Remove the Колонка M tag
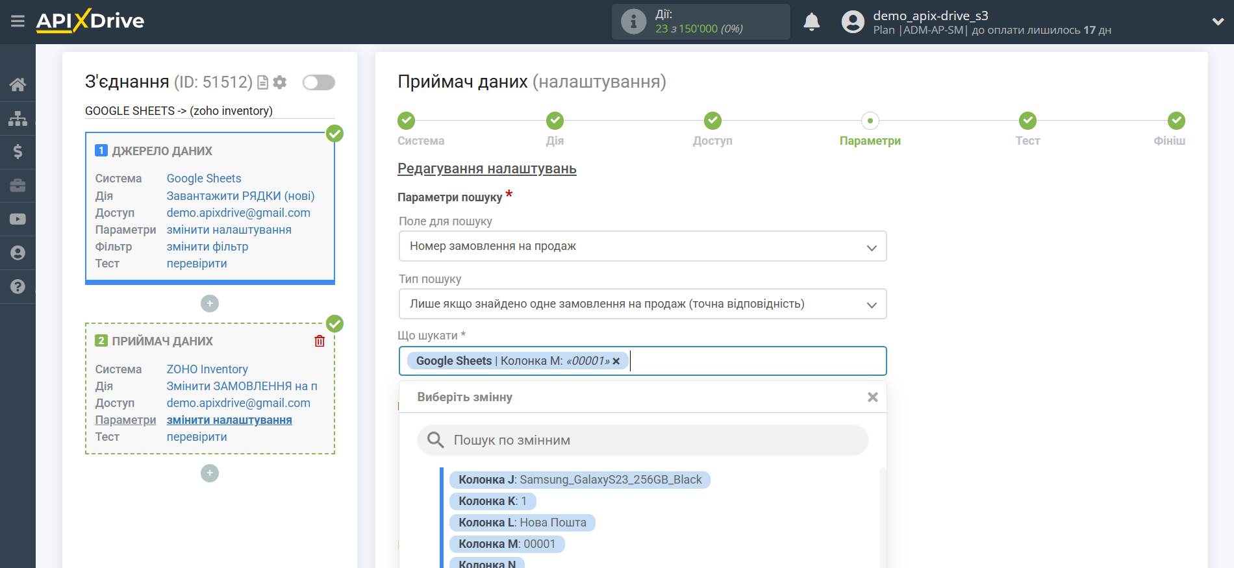1234x568 pixels. point(616,361)
